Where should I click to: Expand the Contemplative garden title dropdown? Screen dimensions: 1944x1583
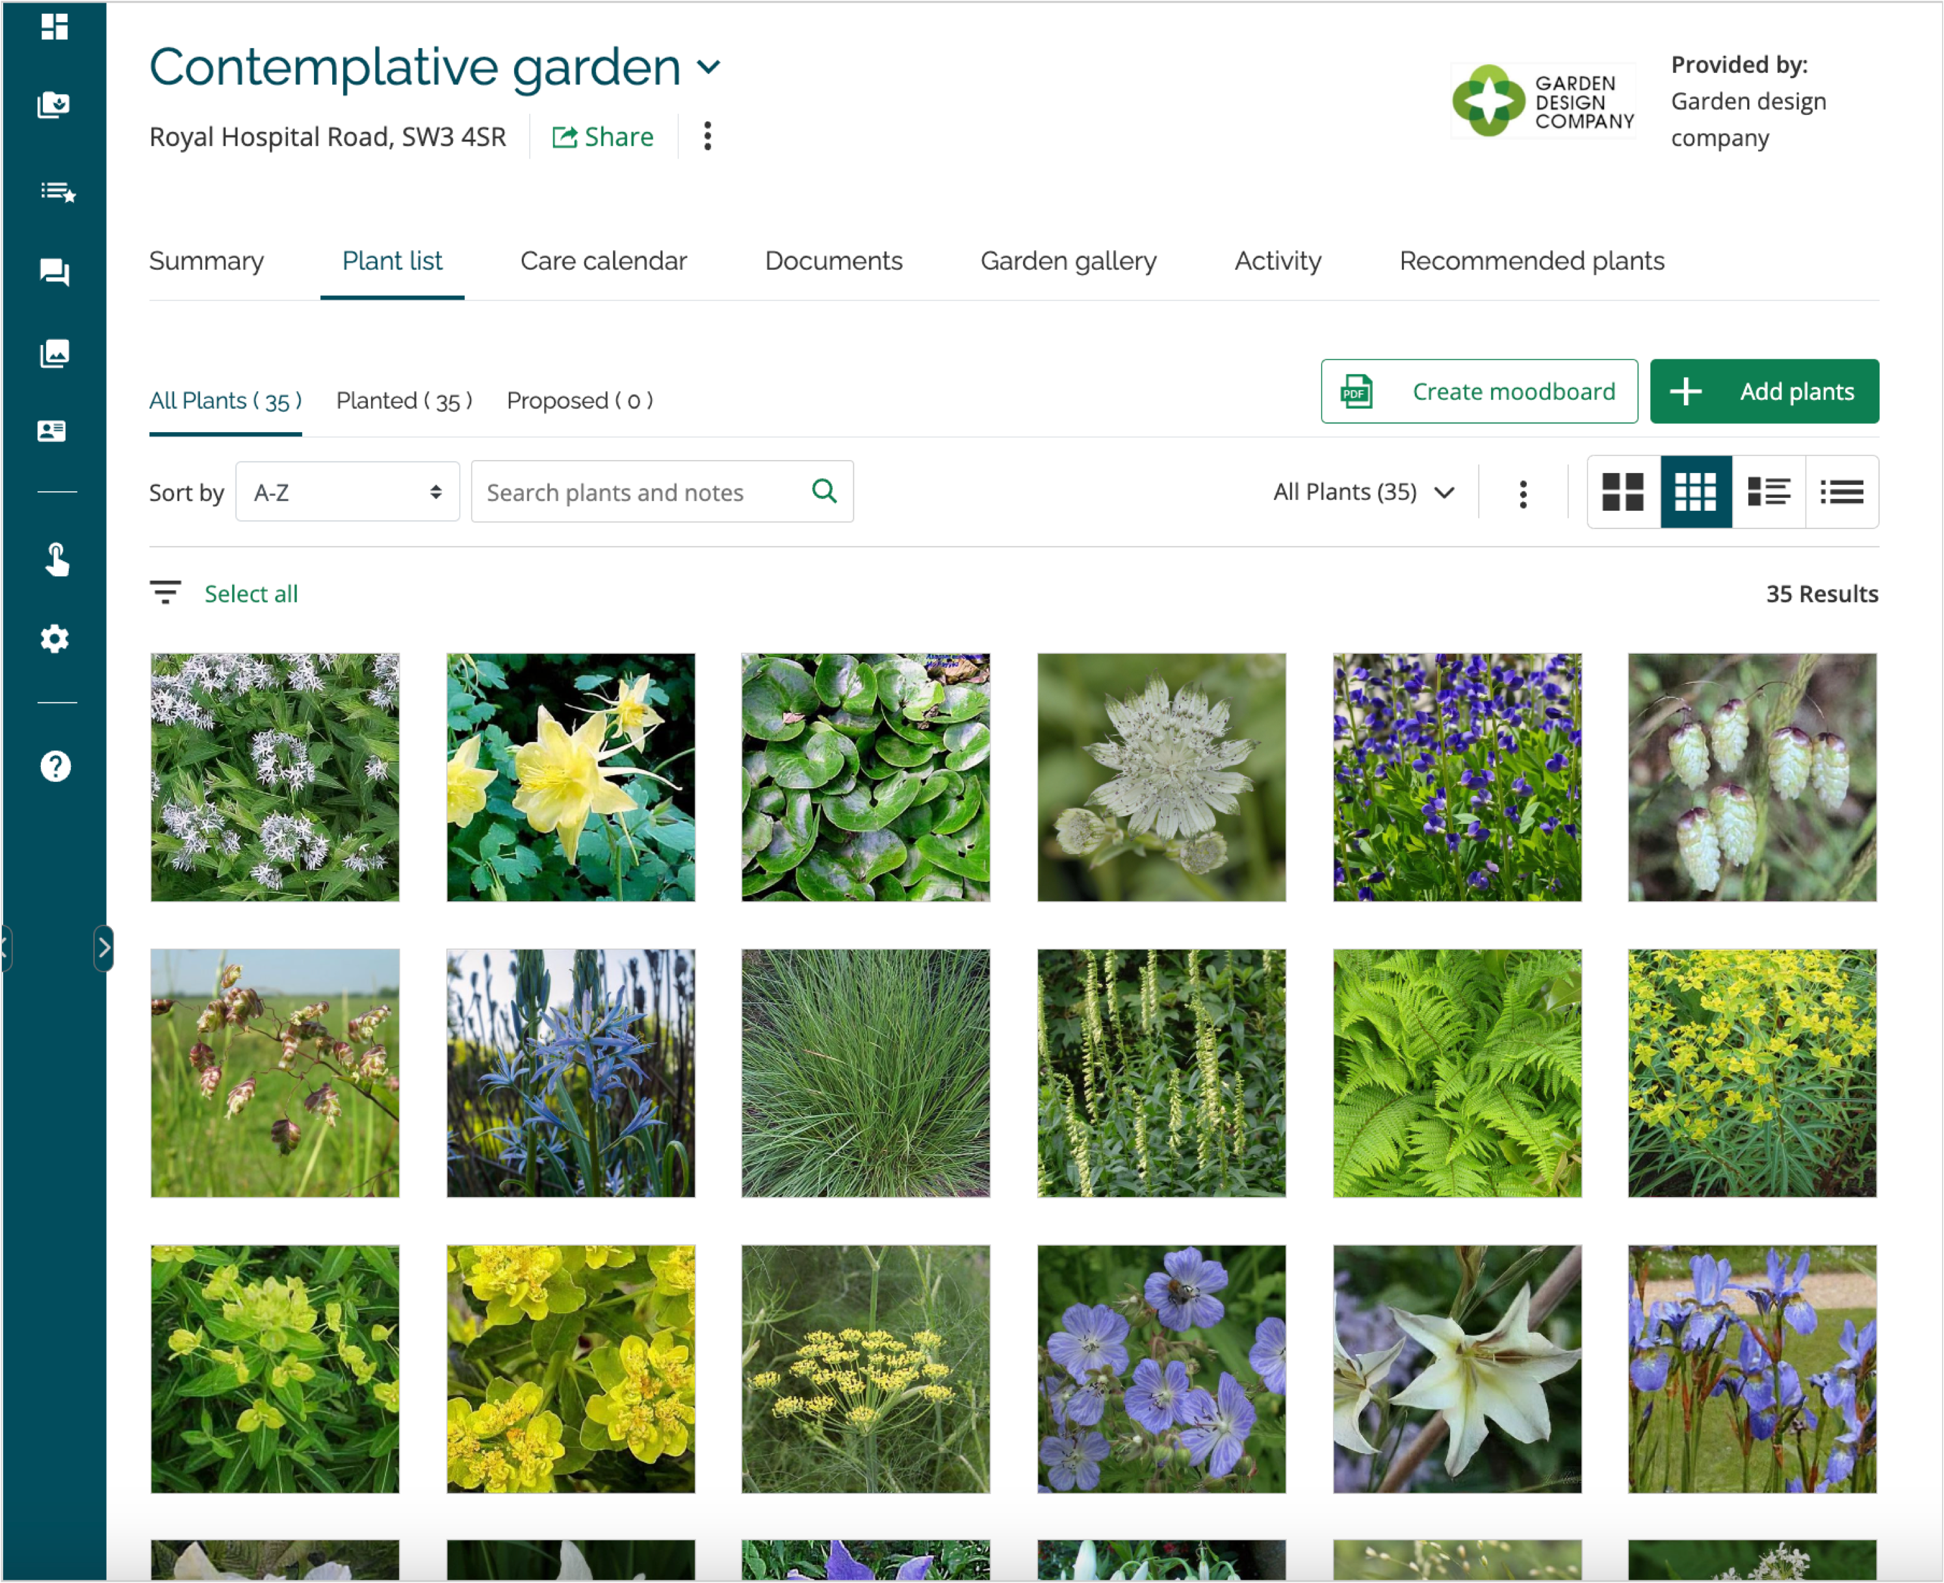708,66
